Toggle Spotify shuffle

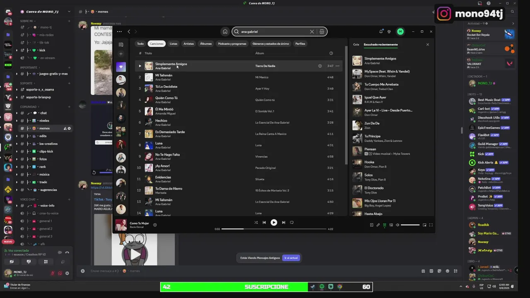coord(256,222)
